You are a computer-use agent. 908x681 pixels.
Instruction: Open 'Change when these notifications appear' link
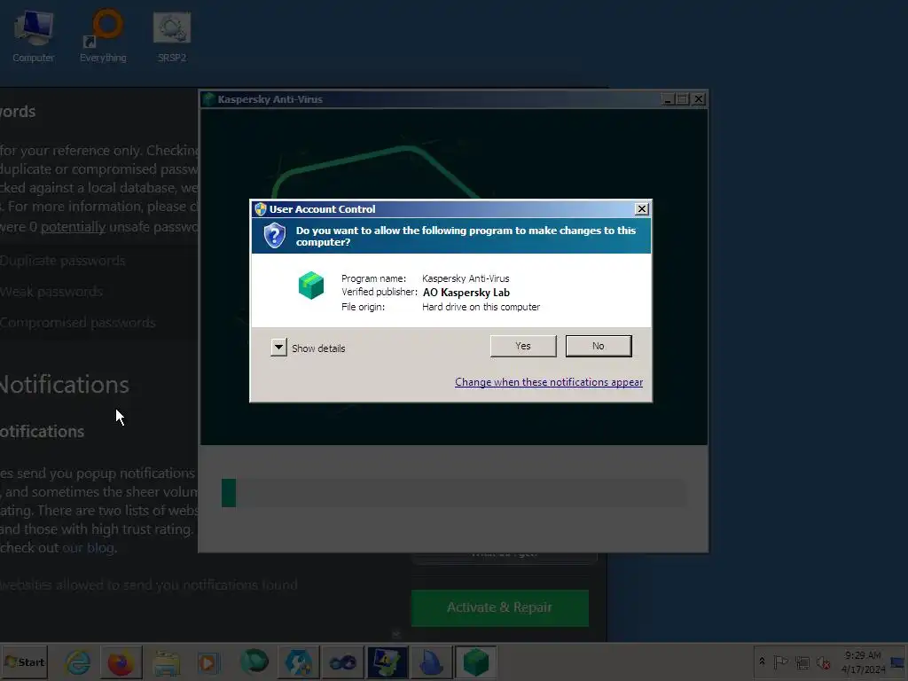[548, 382]
